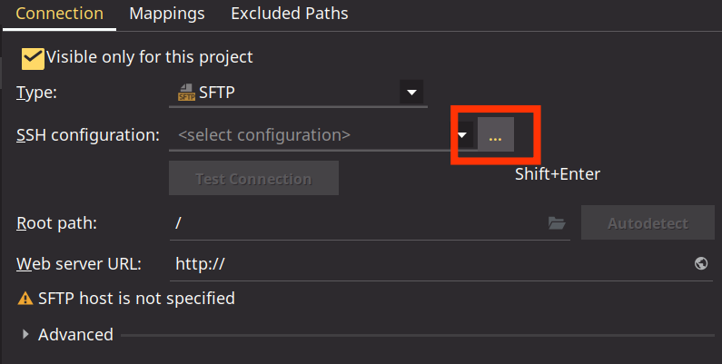Click the Advanced section label
This screenshot has width=722, height=364.
tap(75, 335)
